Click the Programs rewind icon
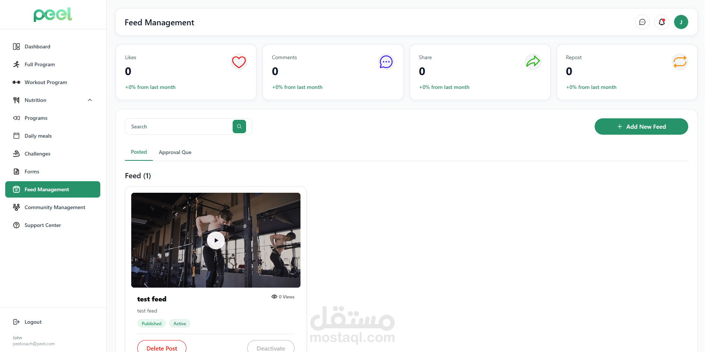Image resolution: width=705 pixels, height=352 pixels. 16,118
